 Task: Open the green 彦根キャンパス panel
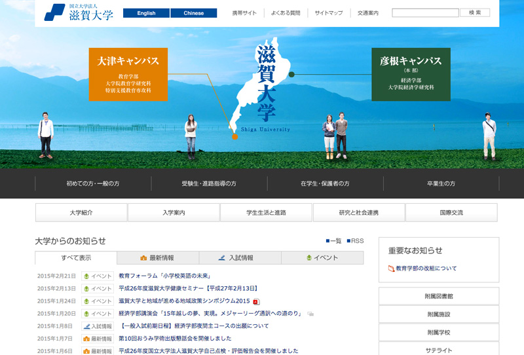pyautogui.click(x=411, y=74)
